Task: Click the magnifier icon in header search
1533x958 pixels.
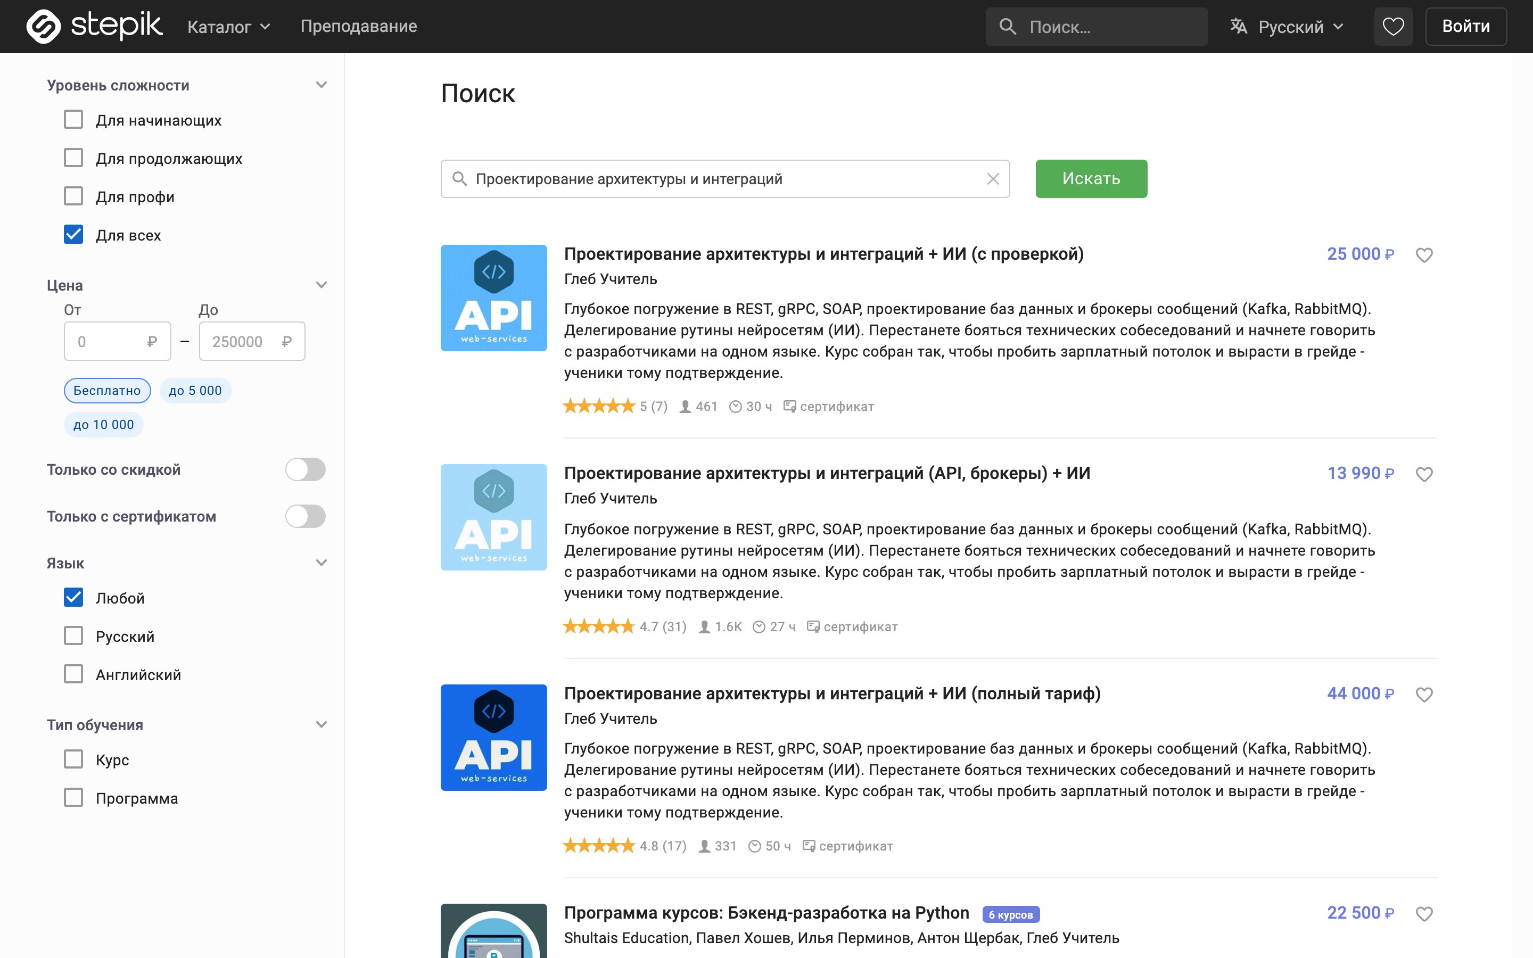Action: 1007,27
